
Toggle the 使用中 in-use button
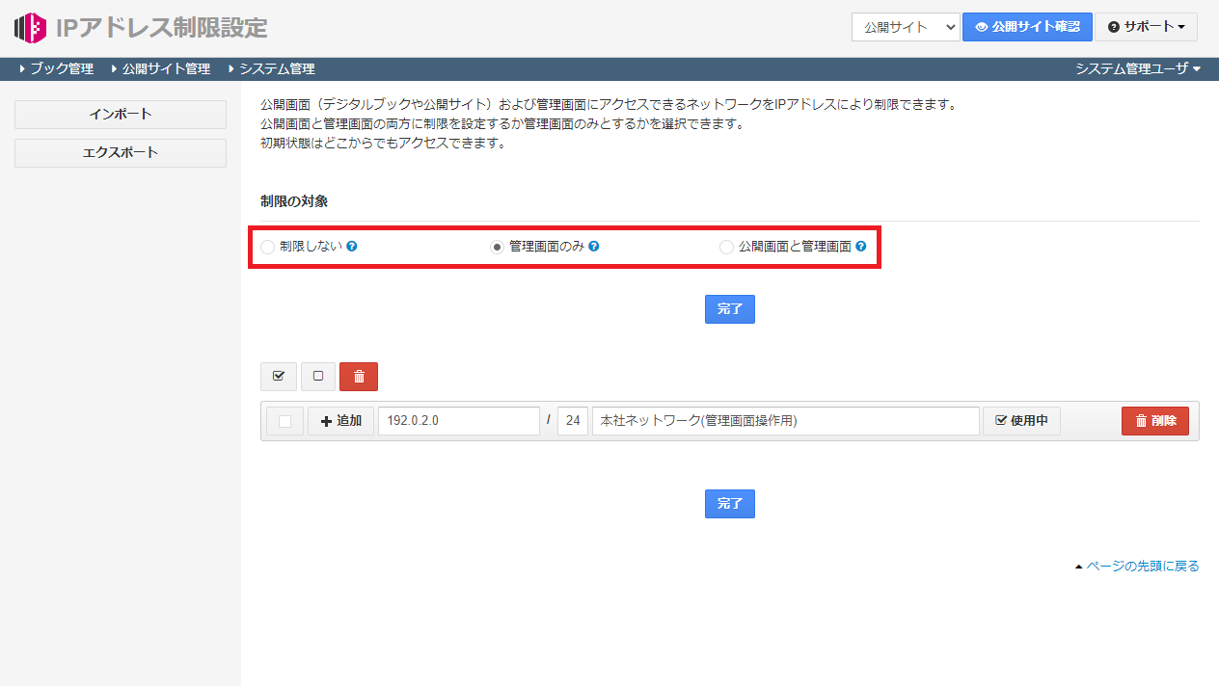(1021, 421)
